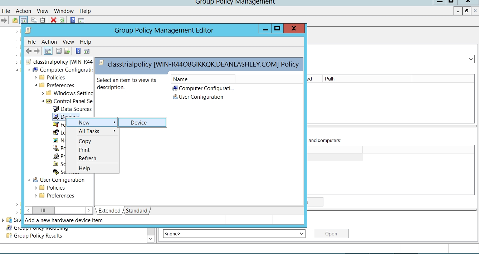
Task: Open the Action menu in the editor
Action: click(x=49, y=42)
